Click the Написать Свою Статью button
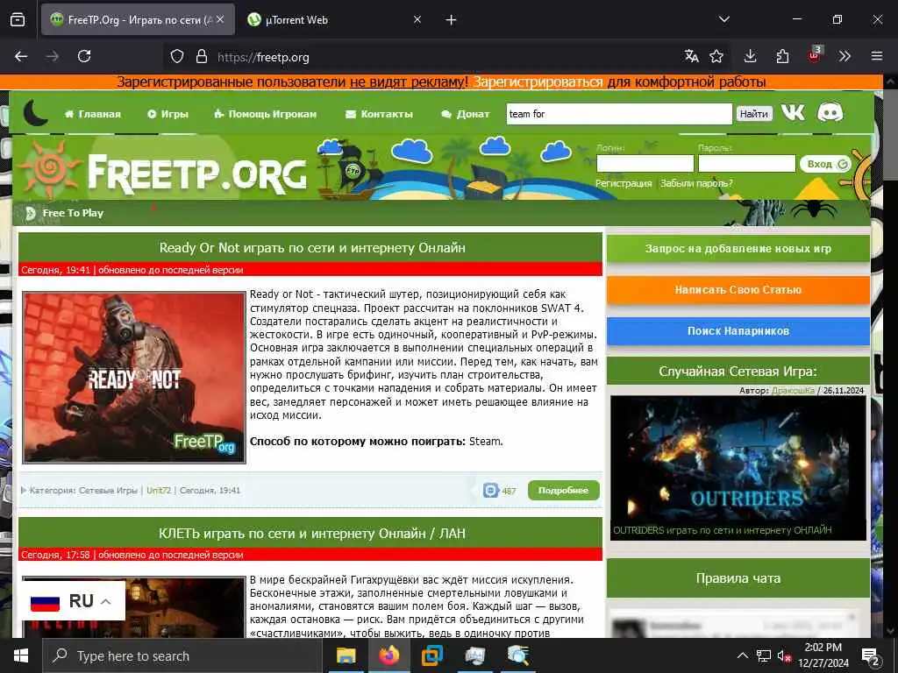This screenshot has width=898, height=673. [x=738, y=289]
